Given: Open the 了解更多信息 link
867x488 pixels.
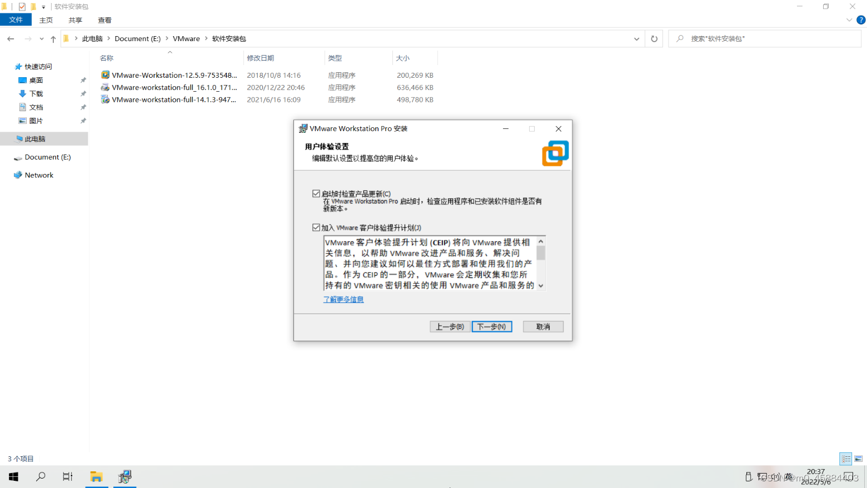Looking at the screenshot, I should (343, 300).
